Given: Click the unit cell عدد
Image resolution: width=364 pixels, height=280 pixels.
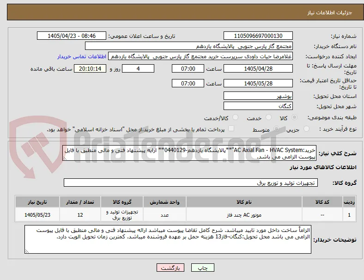Looking at the screenshot, I should 164,215.
